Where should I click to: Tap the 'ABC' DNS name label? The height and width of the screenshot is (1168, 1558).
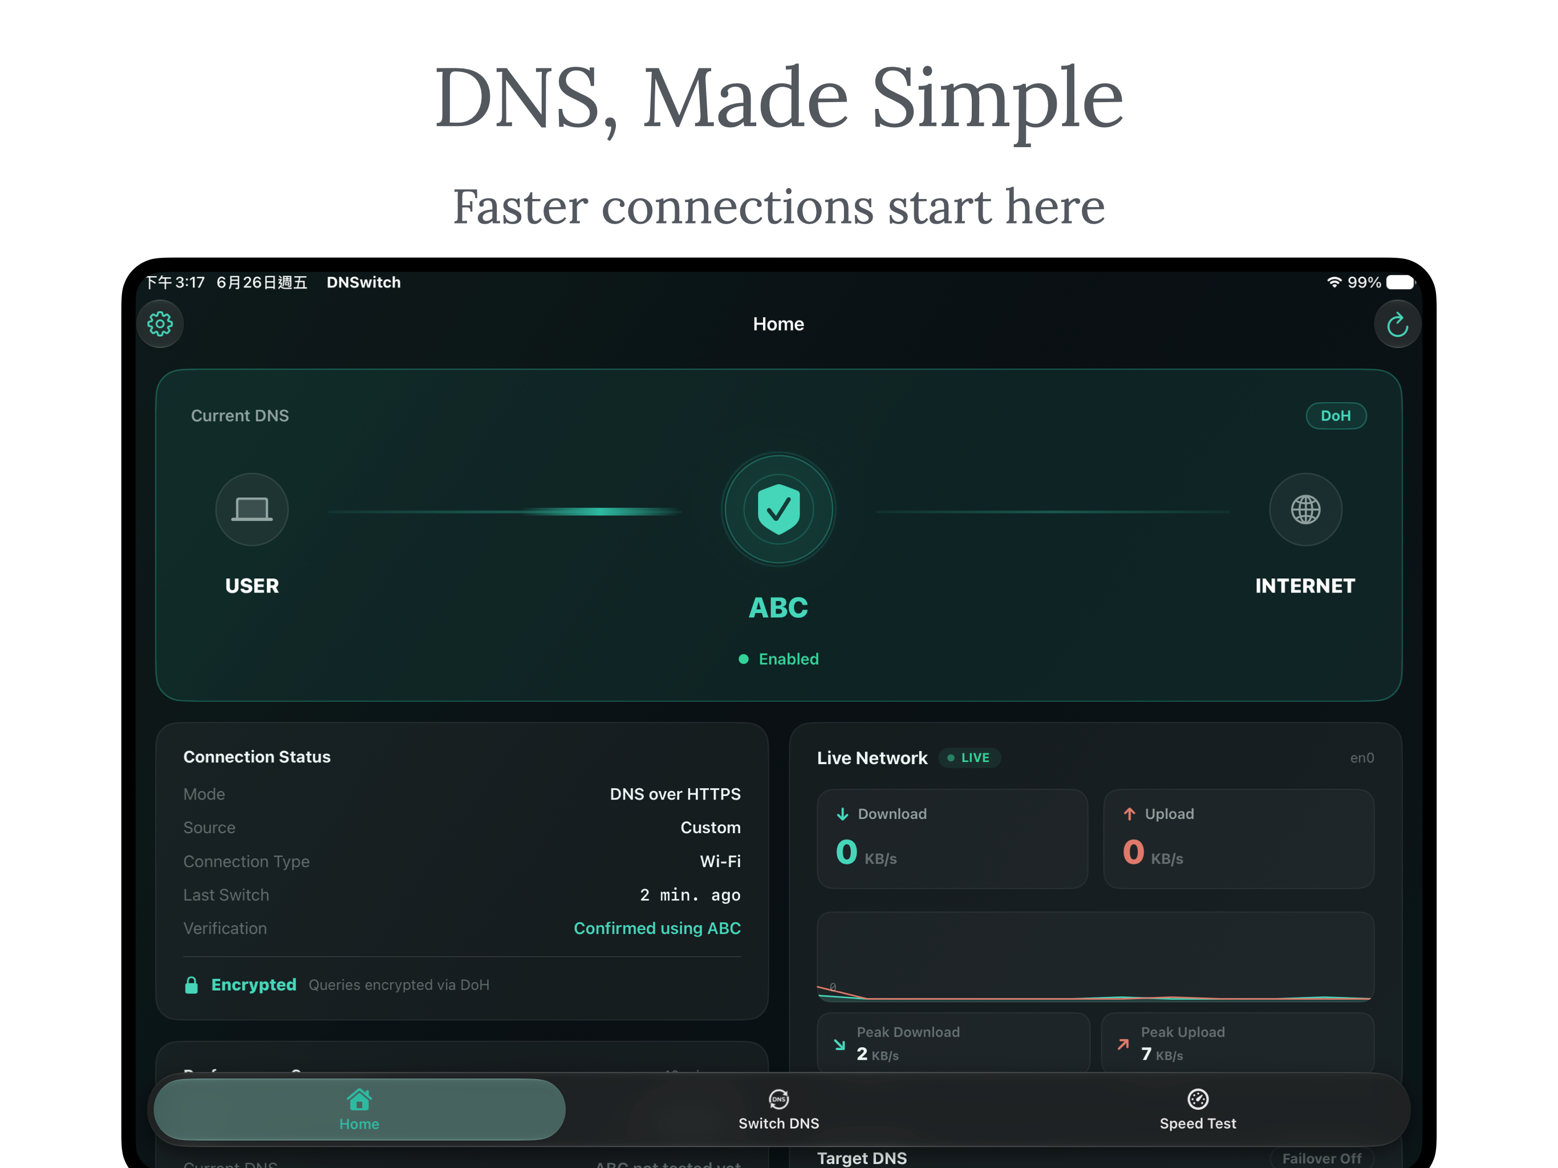click(778, 607)
